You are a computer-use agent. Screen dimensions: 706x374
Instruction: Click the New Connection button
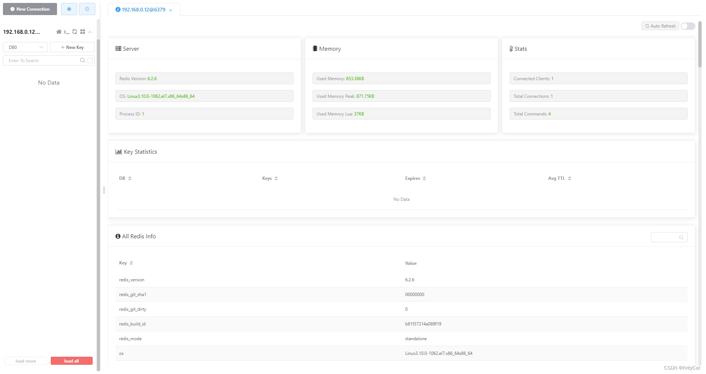tap(30, 9)
